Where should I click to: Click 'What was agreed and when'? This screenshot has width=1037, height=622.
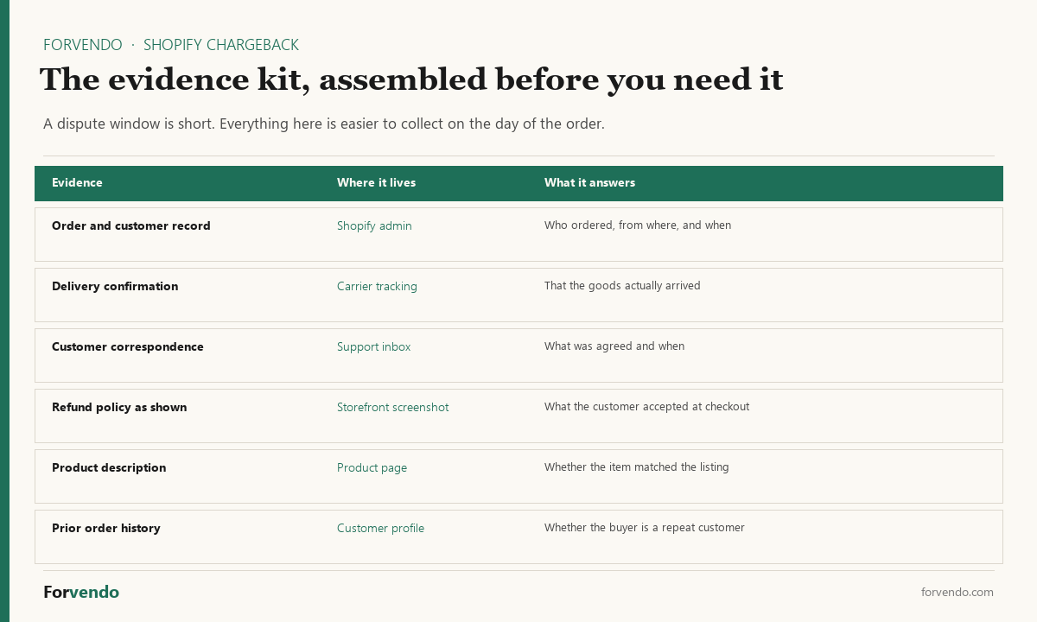coord(614,346)
